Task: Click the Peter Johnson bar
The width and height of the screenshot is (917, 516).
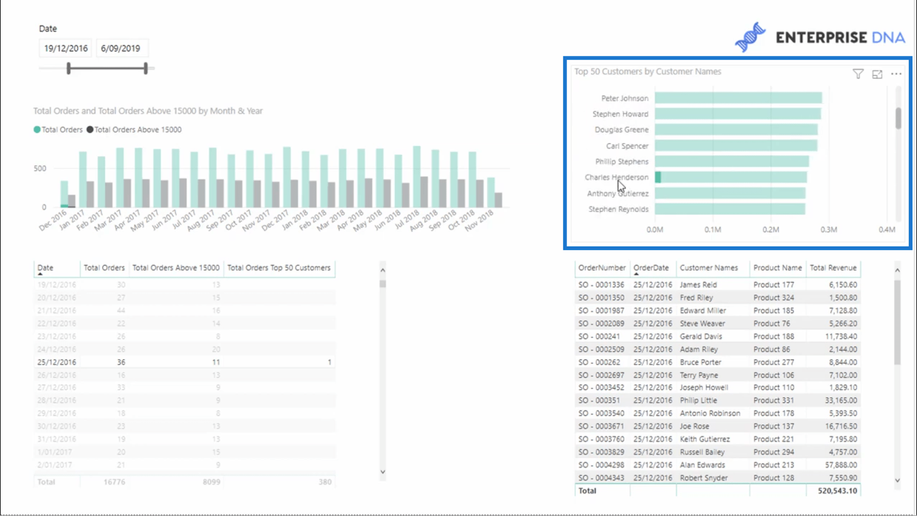Action: coord(738,98)
